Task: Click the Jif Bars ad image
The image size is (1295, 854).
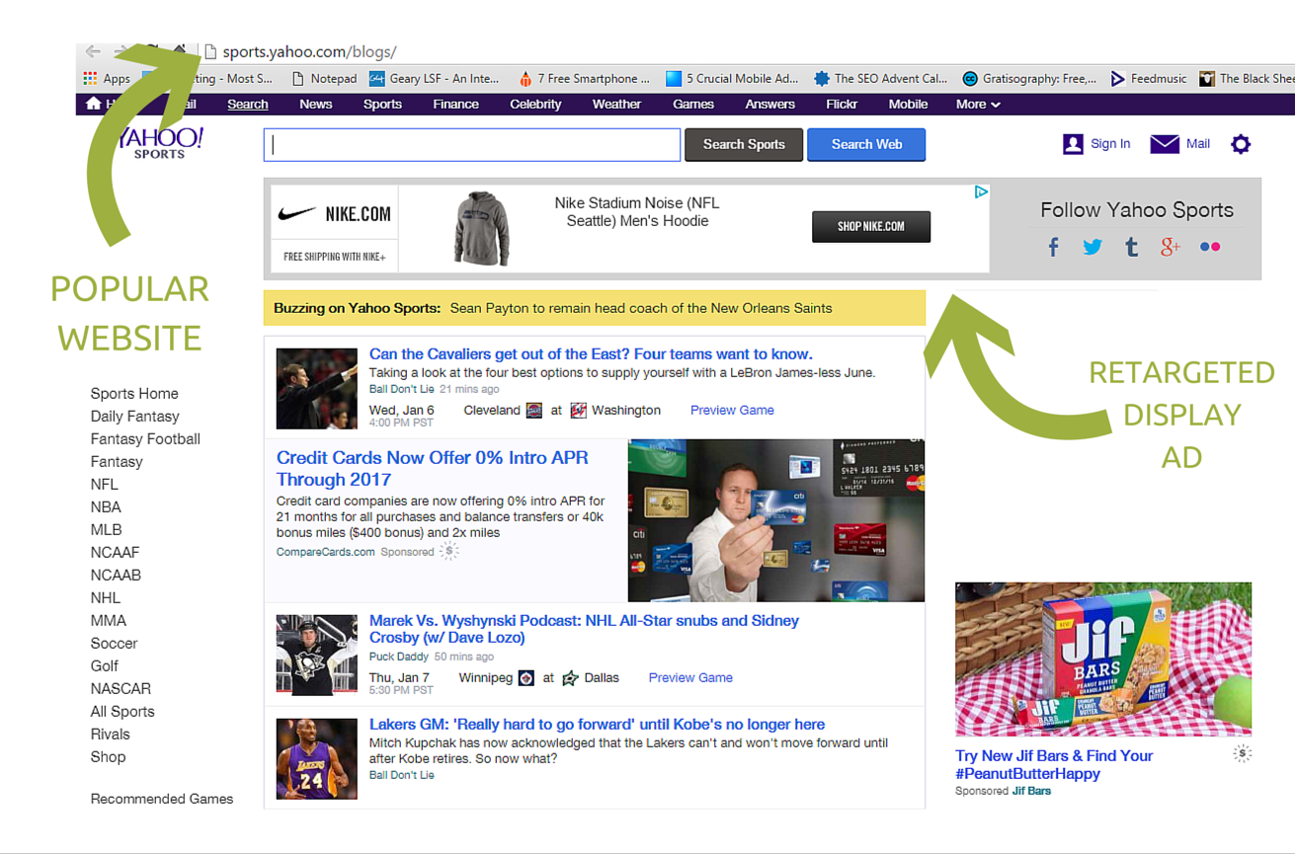Action: pos(1103,659)
